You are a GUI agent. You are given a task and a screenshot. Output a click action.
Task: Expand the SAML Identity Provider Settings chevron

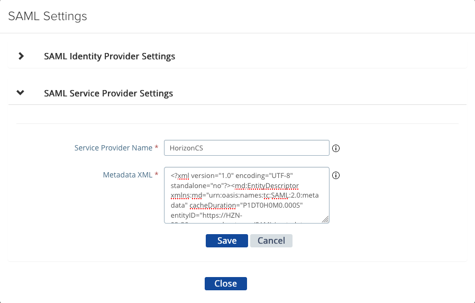click(21, 56)
